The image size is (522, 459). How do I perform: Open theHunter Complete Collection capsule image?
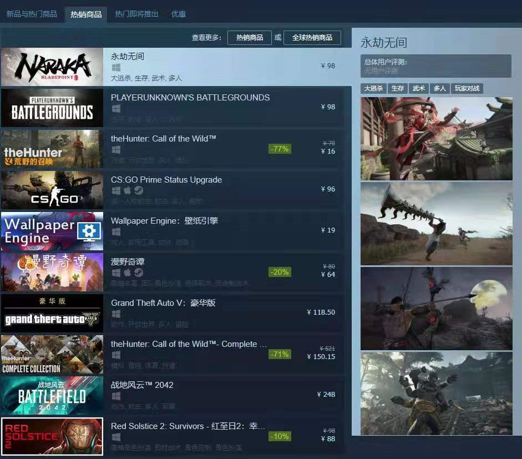click(x=52, y=355)
